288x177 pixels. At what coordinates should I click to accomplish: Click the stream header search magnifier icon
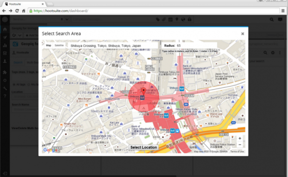point(265,52)
